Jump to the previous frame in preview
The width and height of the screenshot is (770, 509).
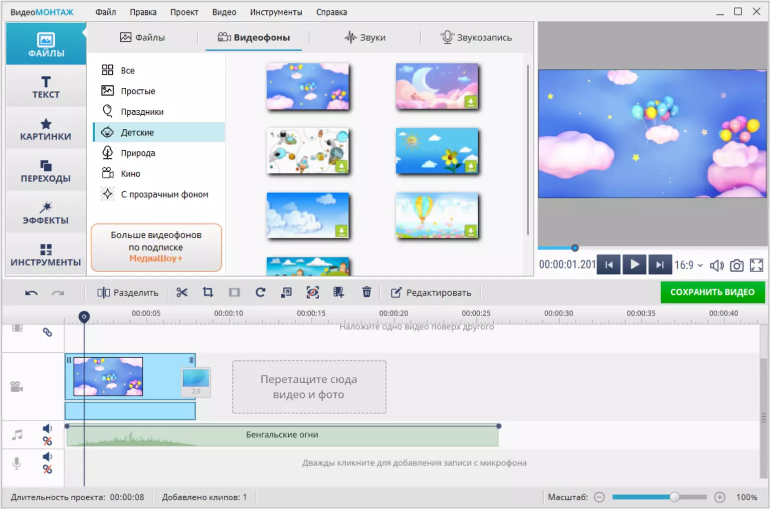click(609, 264)
